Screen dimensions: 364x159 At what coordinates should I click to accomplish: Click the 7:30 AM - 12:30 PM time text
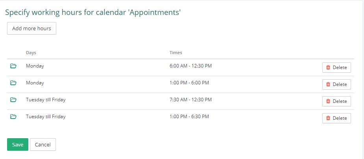190,99
